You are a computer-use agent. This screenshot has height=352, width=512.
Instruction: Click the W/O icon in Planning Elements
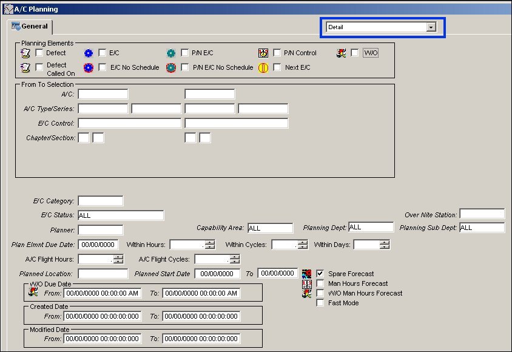341,53
